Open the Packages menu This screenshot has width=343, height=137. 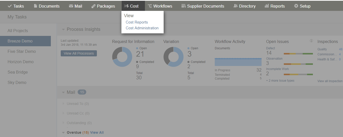click(x=103, y=6)
